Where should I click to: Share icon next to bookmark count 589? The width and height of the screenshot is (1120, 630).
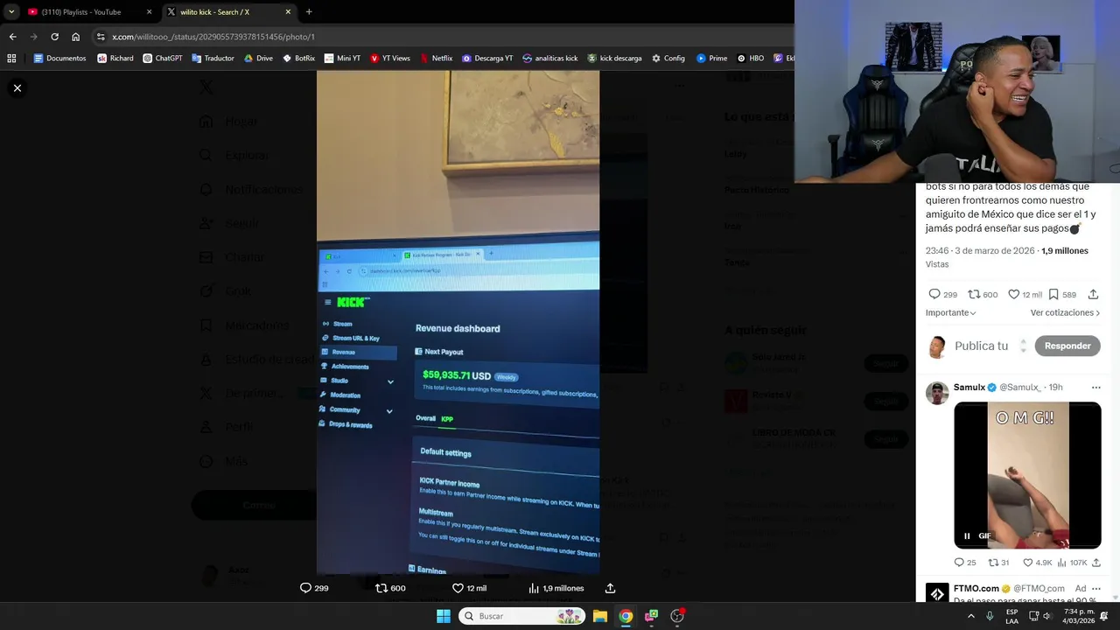click(1093, 294)
